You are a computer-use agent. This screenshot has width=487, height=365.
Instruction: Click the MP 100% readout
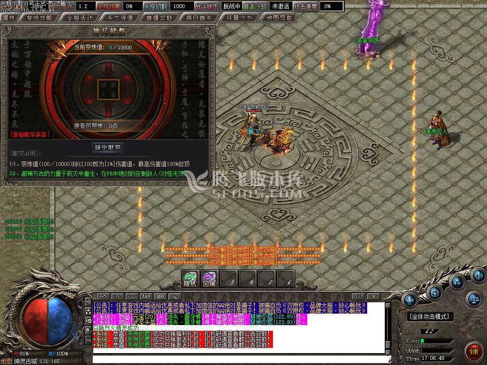click(x=58, y=354)
